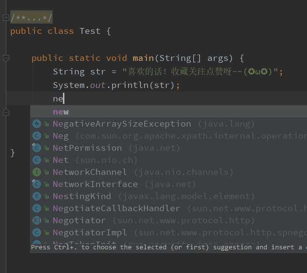Click on the class name Test
This screenshot has height=273, width=307.
(x=90, y=31)
